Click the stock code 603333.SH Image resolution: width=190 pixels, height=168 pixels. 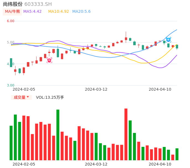(38, 4)
